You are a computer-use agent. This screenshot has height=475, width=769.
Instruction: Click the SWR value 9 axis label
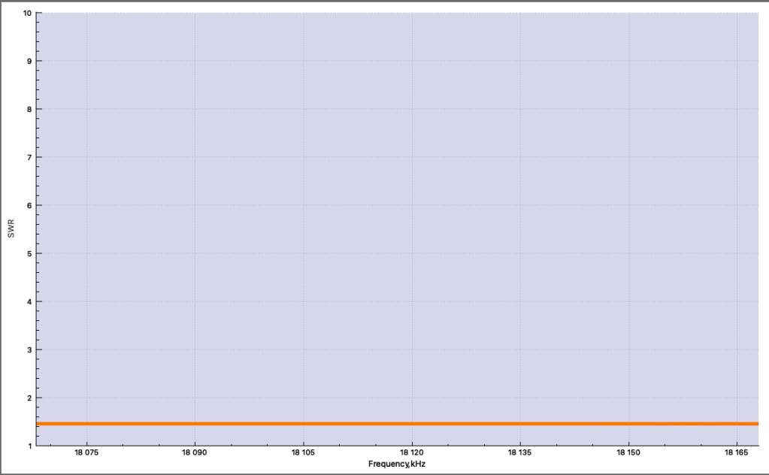pyautogui.click(x=29, y=61)
